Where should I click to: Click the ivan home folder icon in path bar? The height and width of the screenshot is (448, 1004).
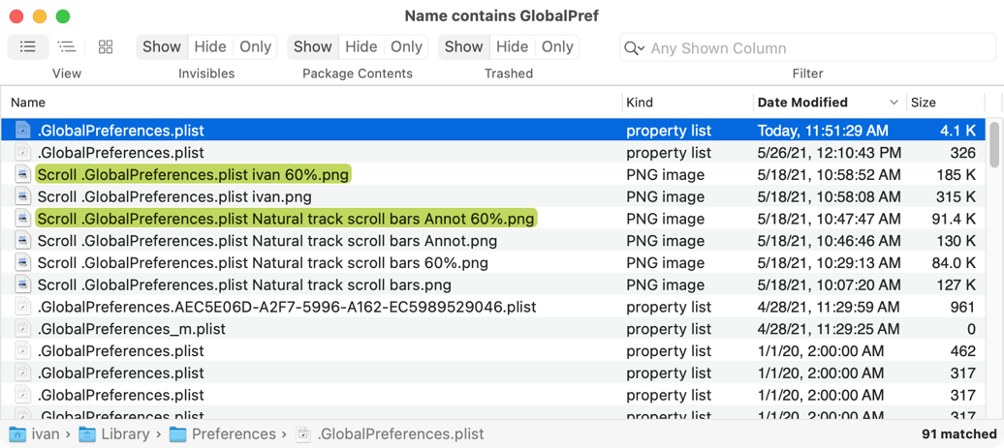(17, 434)
